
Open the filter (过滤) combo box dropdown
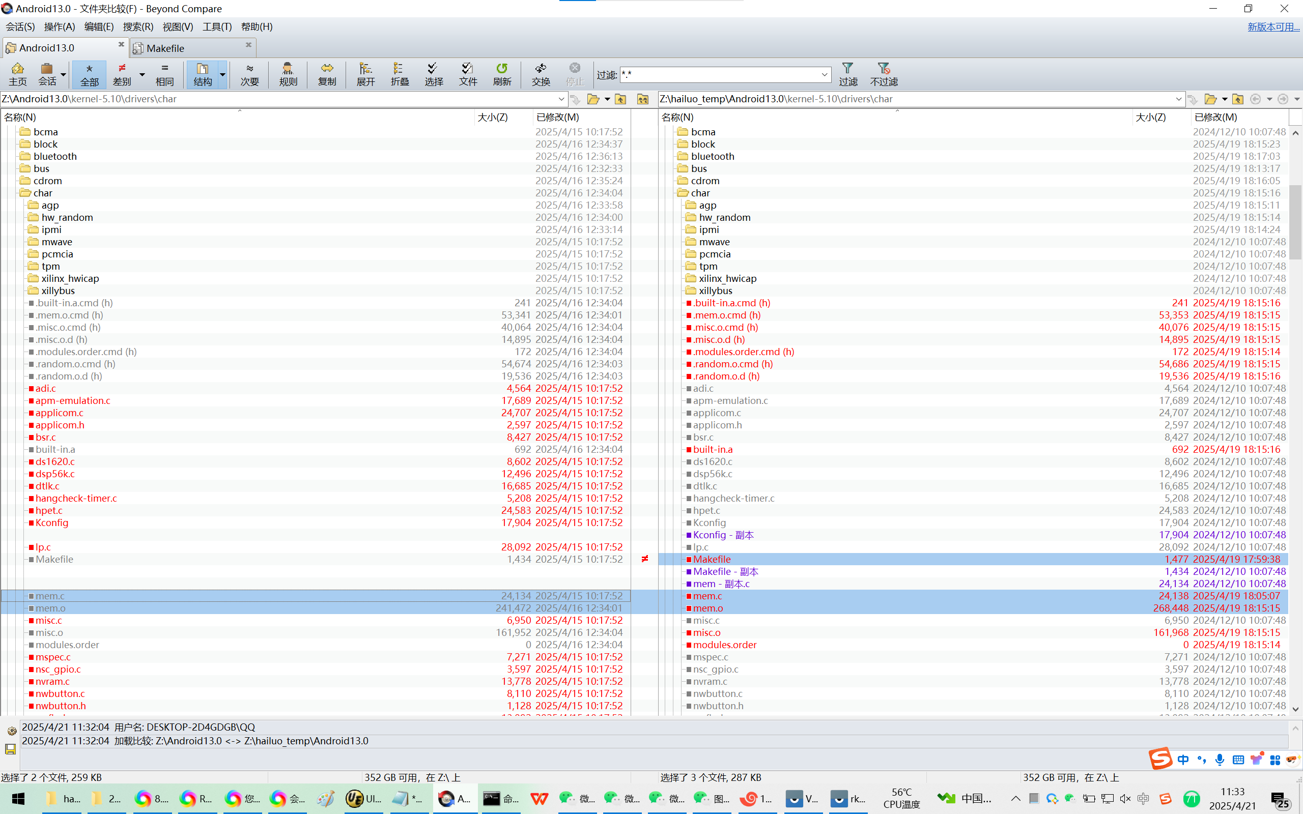click(825, 74)
